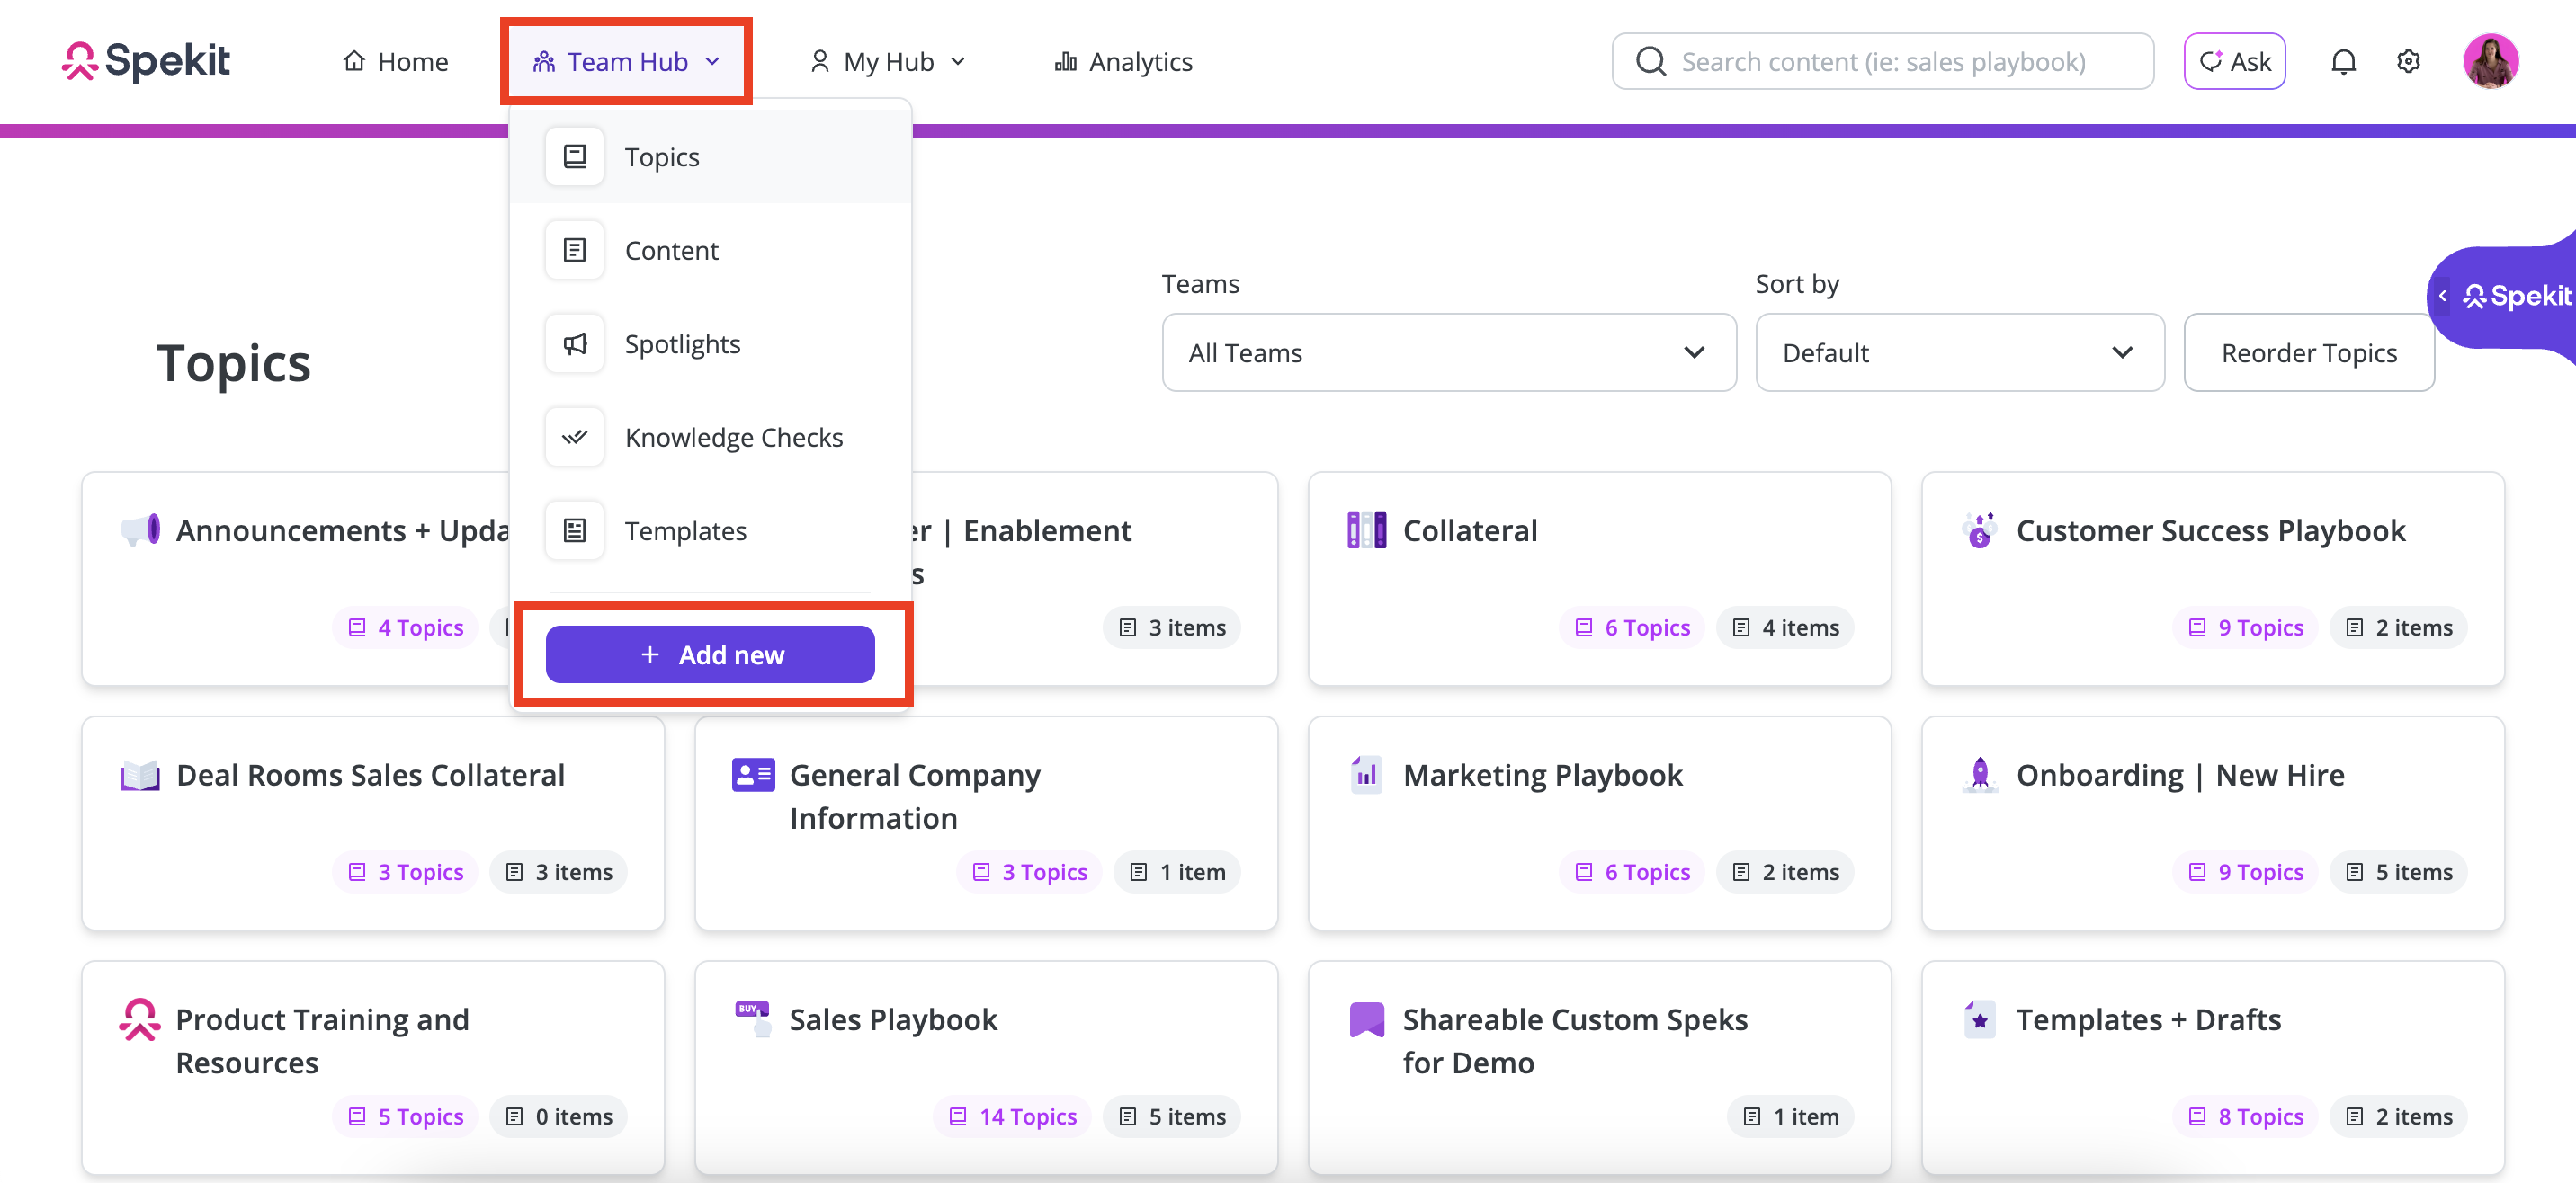This screenshot has width=2576, height=1183.
Task: Click the Product Training Spekit icon
Action: 139,1019
